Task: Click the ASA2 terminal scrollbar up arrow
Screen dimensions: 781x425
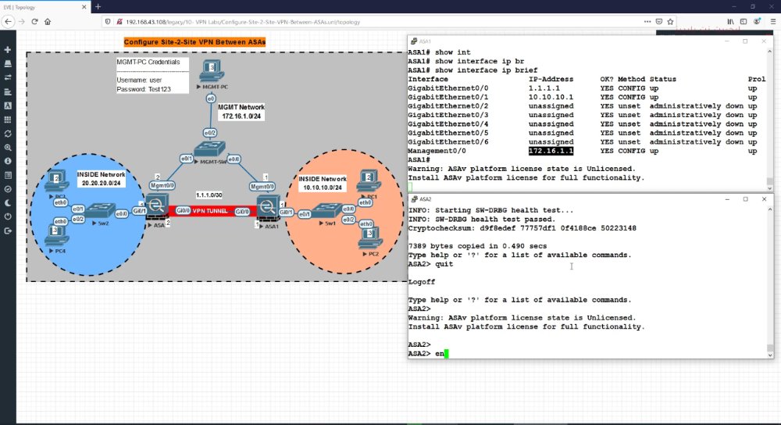Action: 770,209
